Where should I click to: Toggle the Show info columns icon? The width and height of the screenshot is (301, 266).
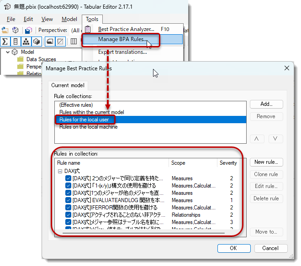tap(74, 41)
